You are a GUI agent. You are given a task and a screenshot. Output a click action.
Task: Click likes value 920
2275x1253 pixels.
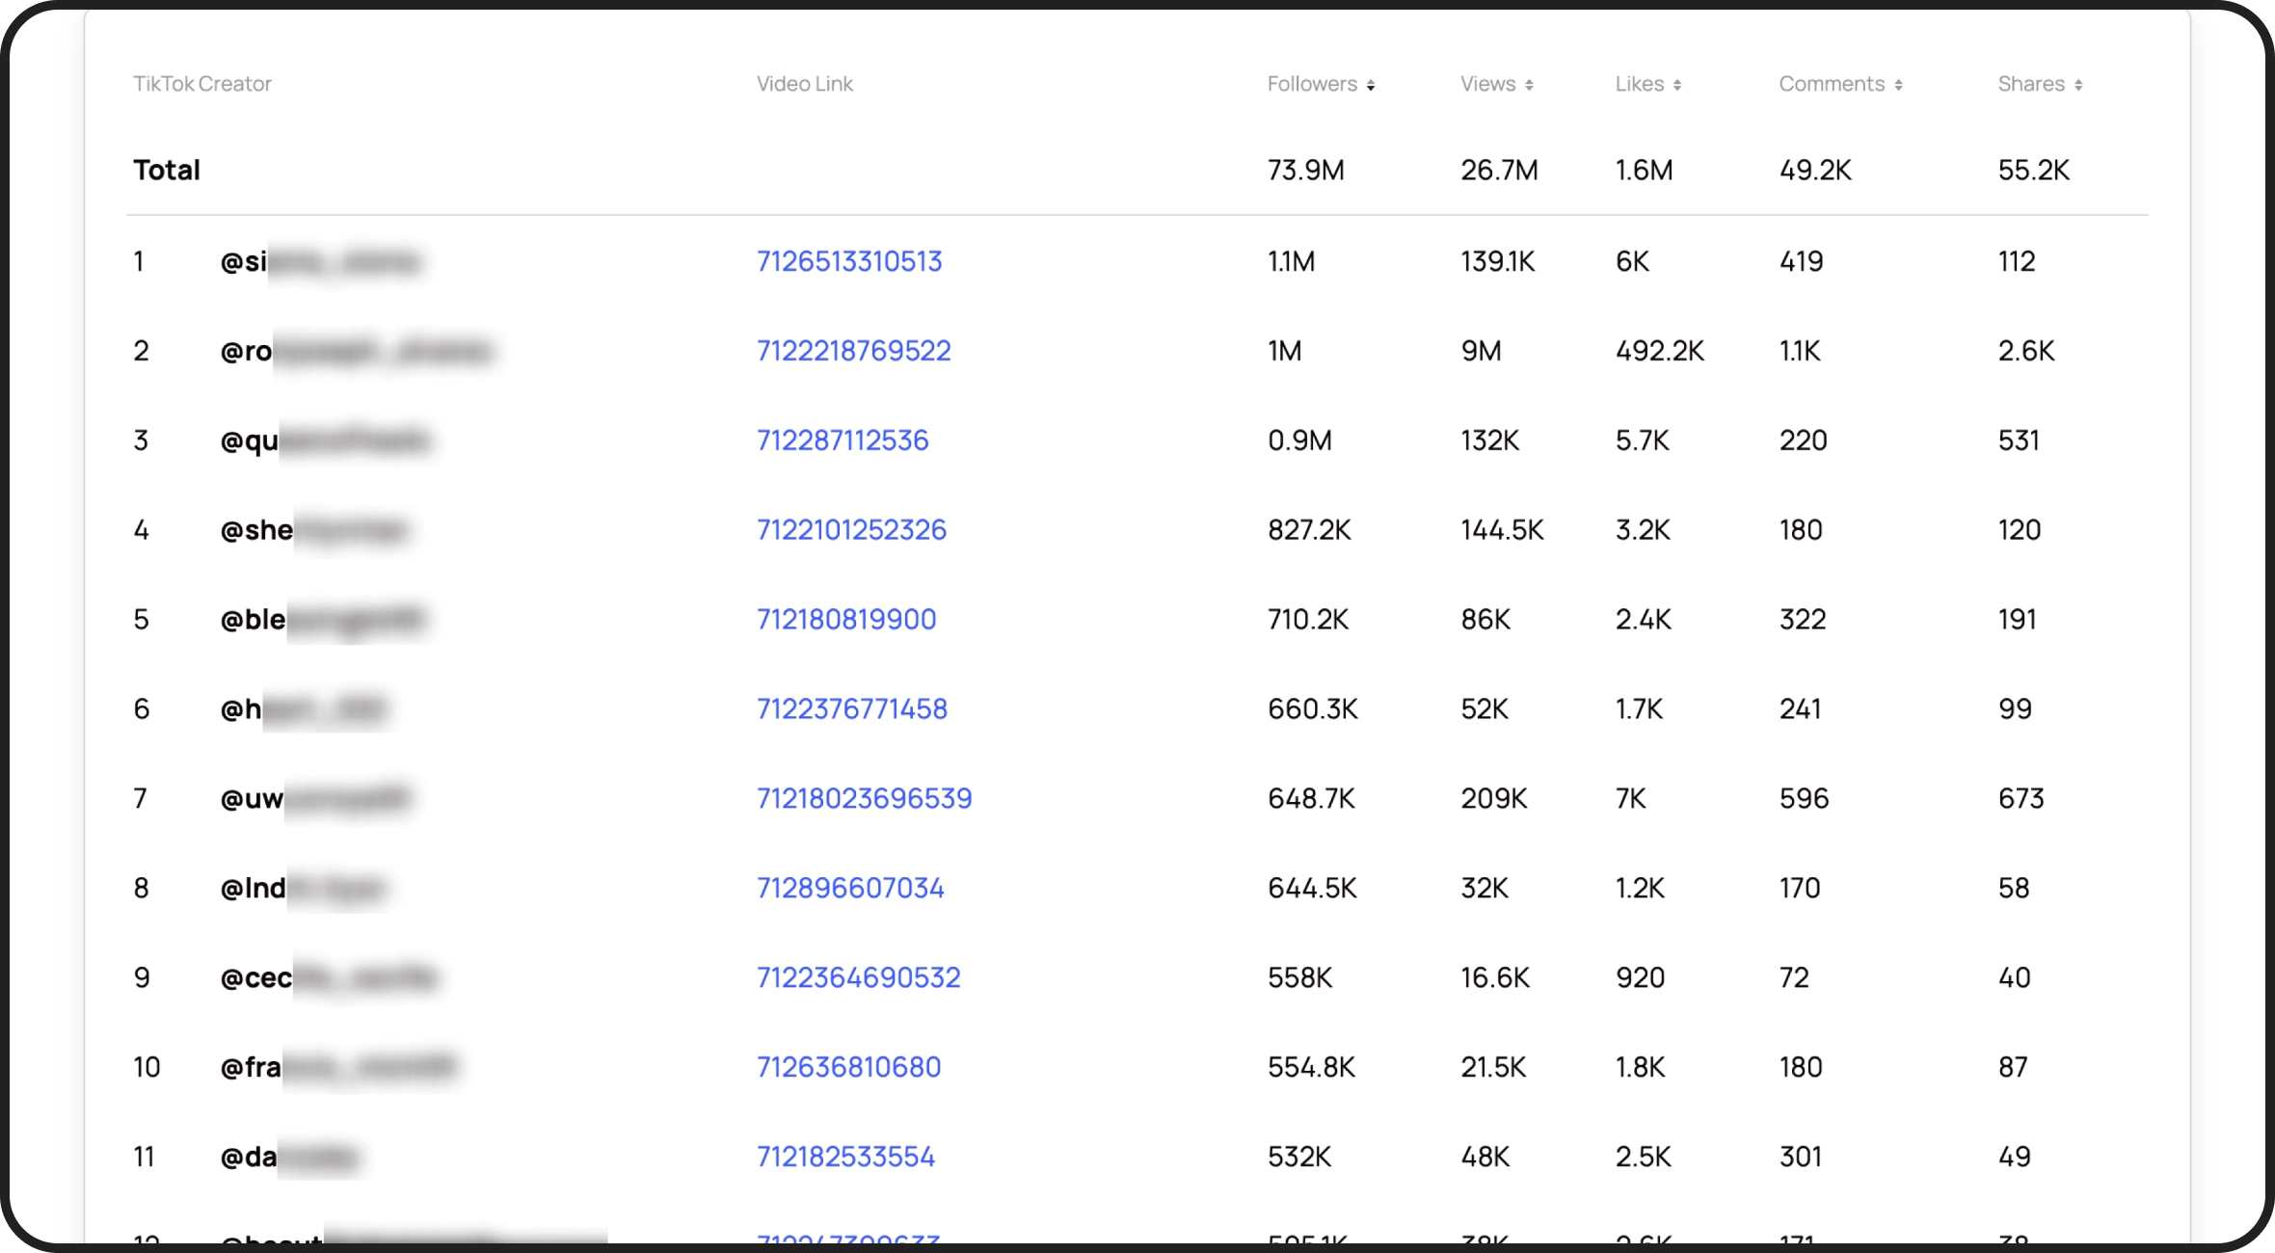coord(1641,977)
